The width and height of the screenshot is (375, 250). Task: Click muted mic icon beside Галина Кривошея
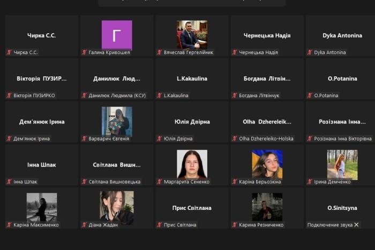(84, 53)
